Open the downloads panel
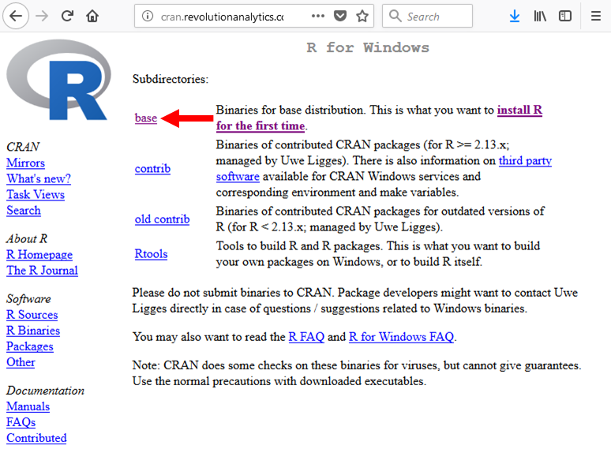This screenshot has height=453, width=611. pyautogui.click(x=515, y=16)
